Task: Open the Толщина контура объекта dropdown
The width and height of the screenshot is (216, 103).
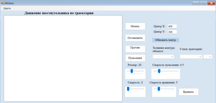Action: point(163,57)
